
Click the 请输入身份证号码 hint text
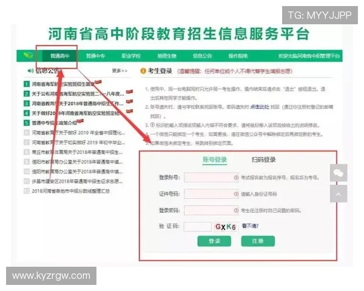click(x=259, y=194)
